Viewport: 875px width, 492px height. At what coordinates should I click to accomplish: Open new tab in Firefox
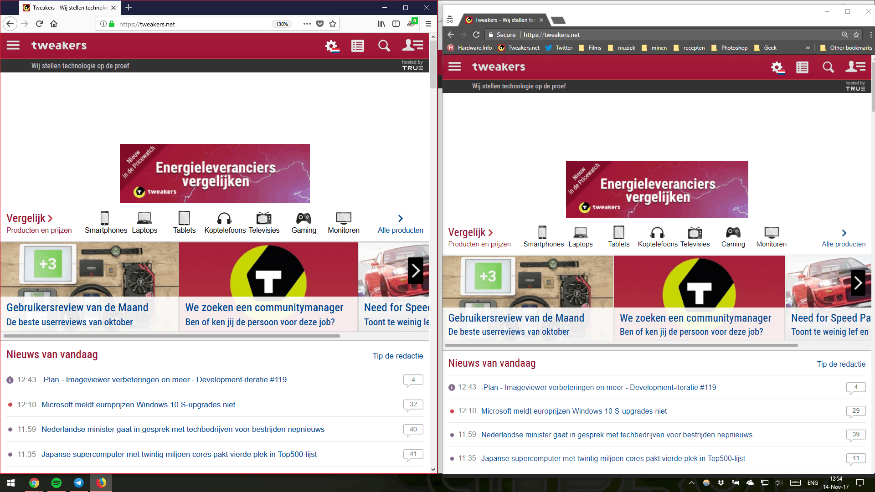[x=129, y=7]
